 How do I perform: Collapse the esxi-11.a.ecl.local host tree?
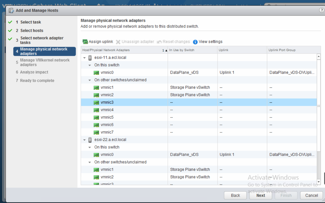(x=84, y=58)
